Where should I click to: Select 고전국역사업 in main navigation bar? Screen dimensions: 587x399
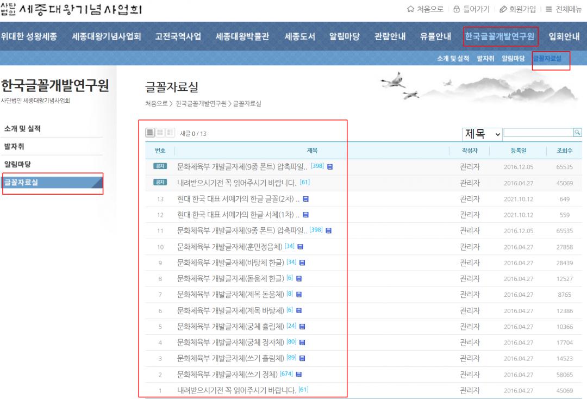point(178,36)
